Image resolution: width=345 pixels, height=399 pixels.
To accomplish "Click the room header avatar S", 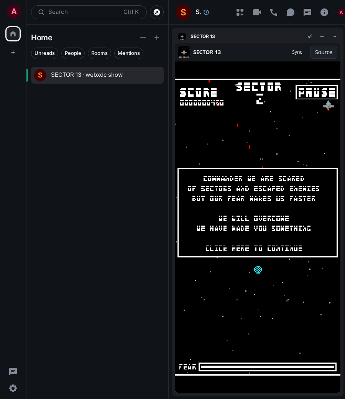I will [x=183, y=12].
